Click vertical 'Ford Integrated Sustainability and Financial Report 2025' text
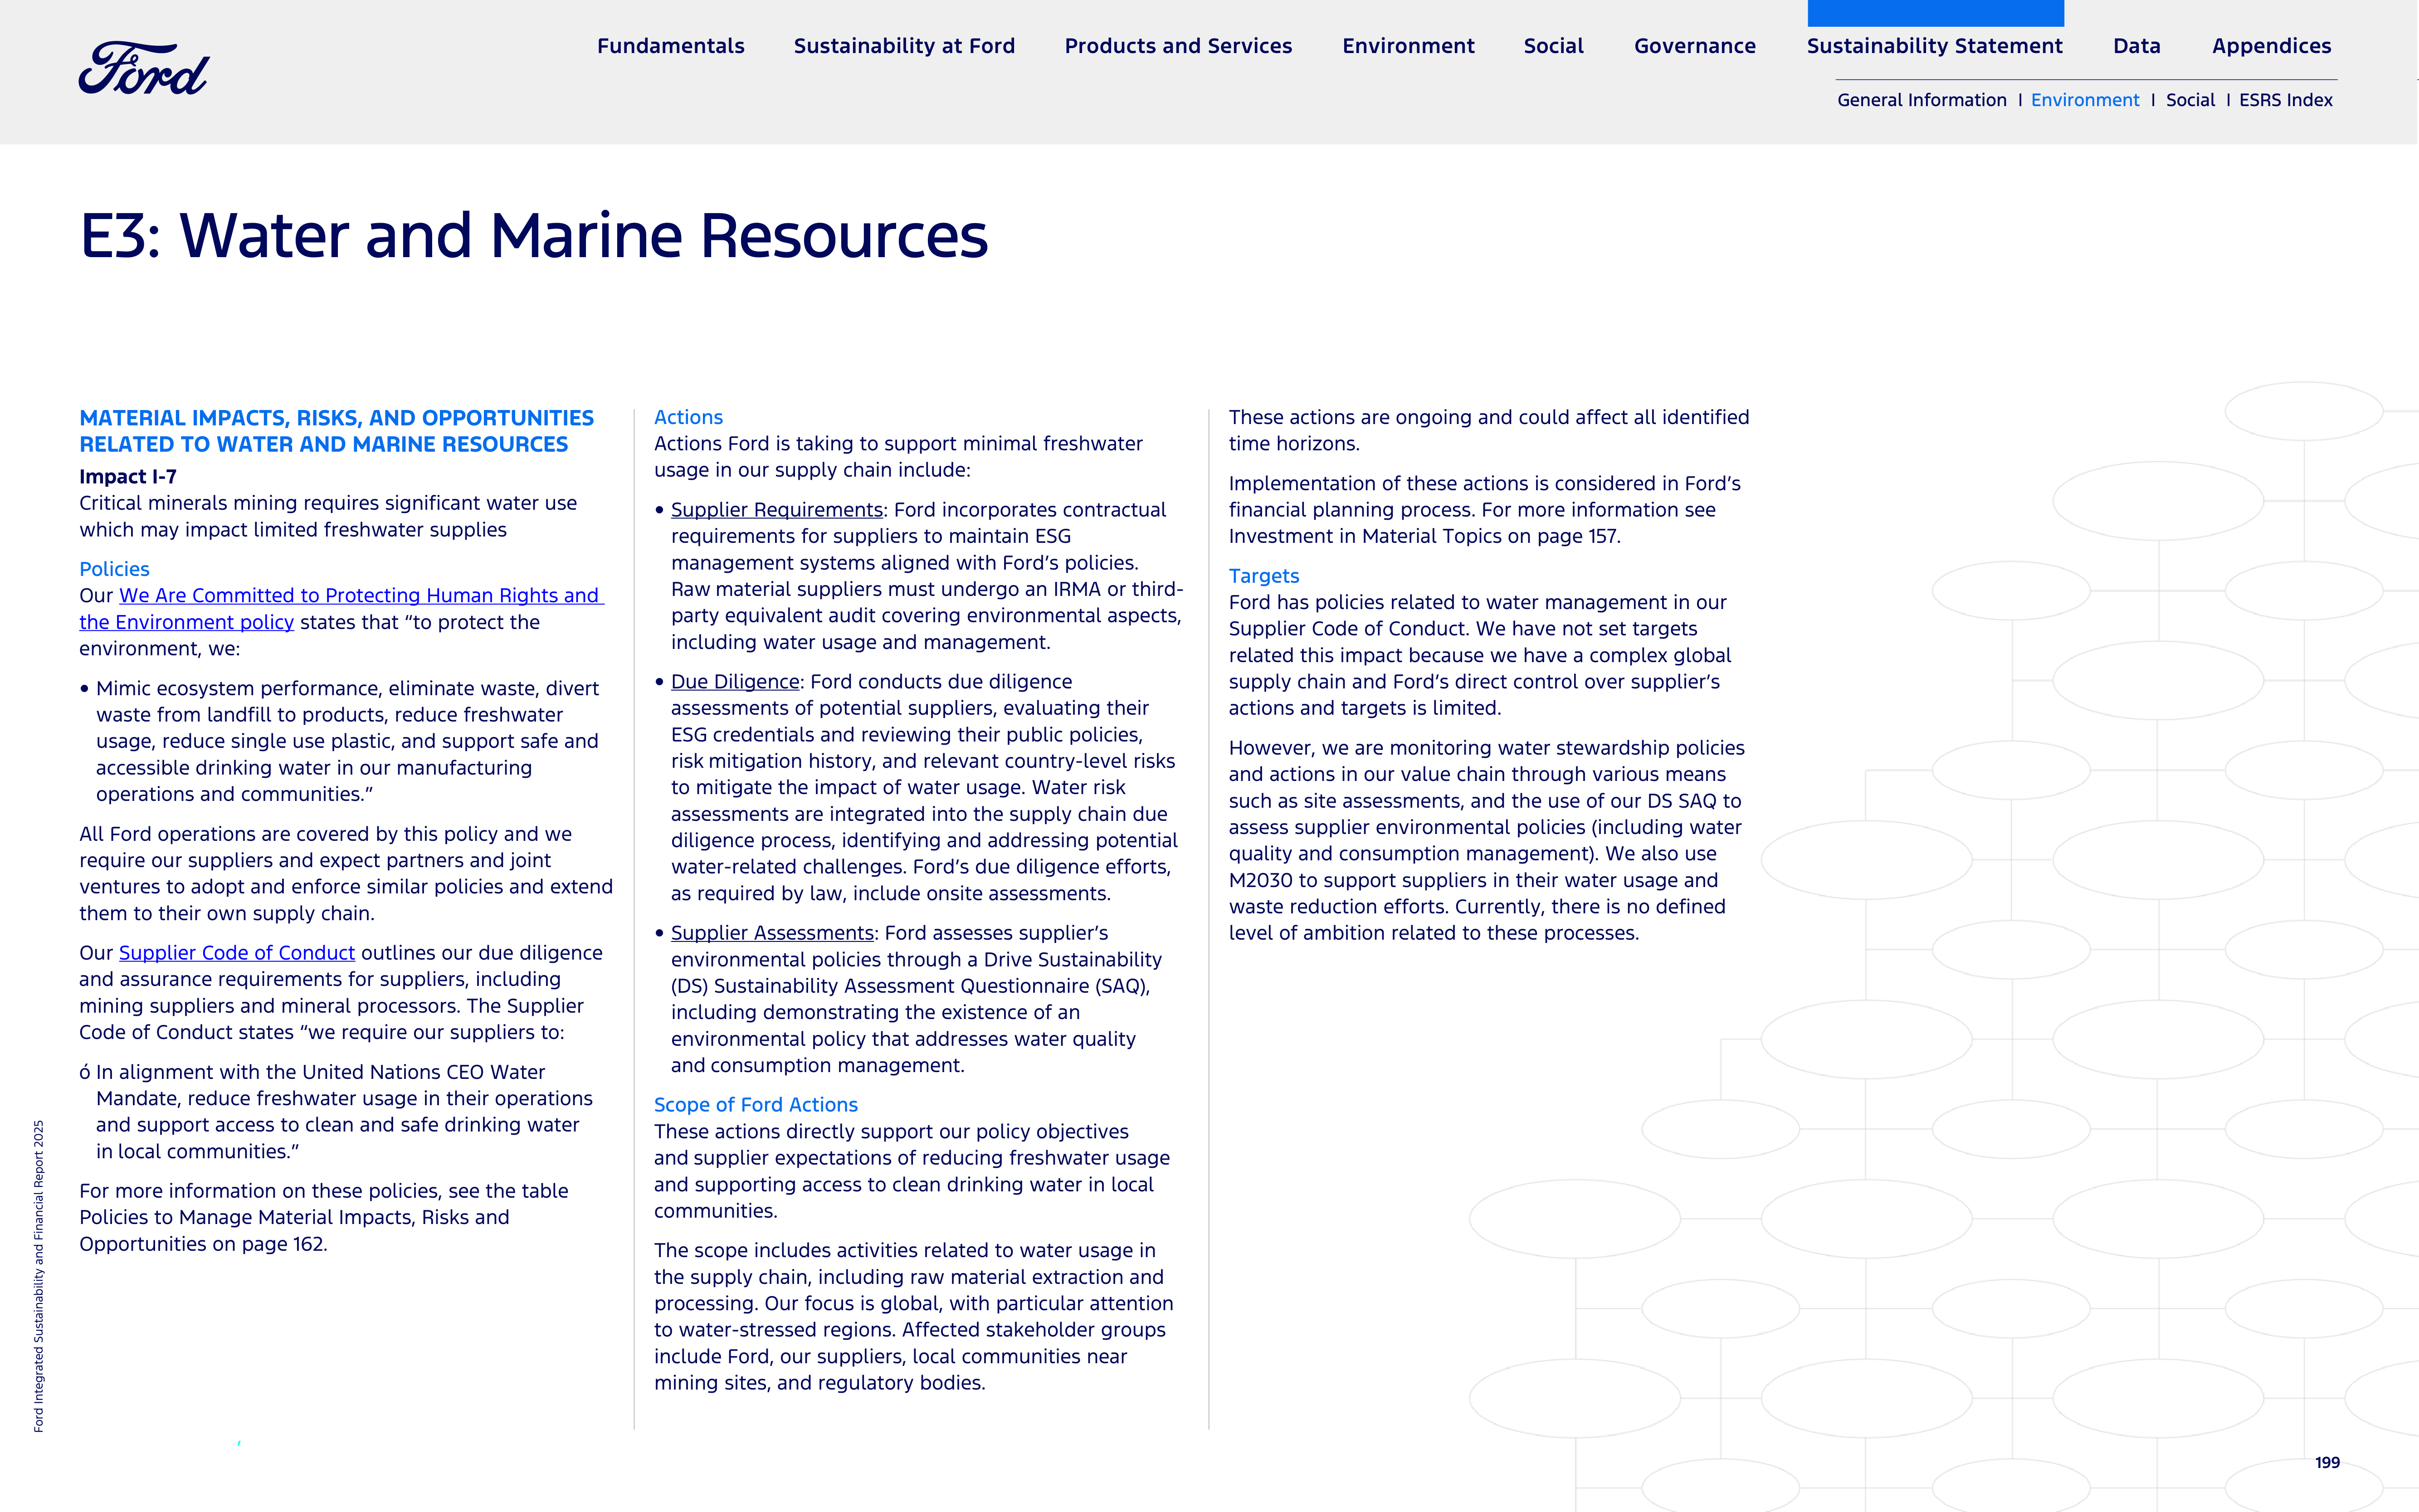Viewport: 2419px width, 1512px height. click(39, 1276)
